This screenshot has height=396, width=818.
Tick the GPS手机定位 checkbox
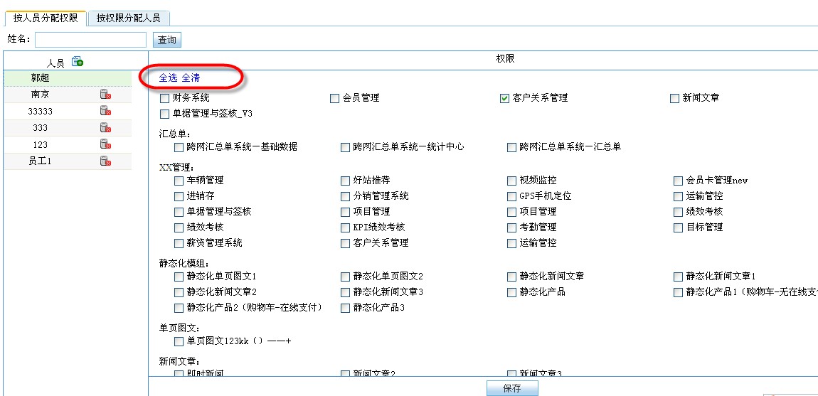[x=512, y=196]
